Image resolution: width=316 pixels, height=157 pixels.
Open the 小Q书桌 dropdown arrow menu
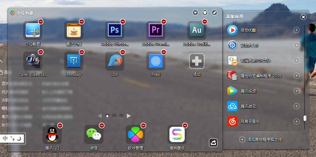[x=195, y=13]
